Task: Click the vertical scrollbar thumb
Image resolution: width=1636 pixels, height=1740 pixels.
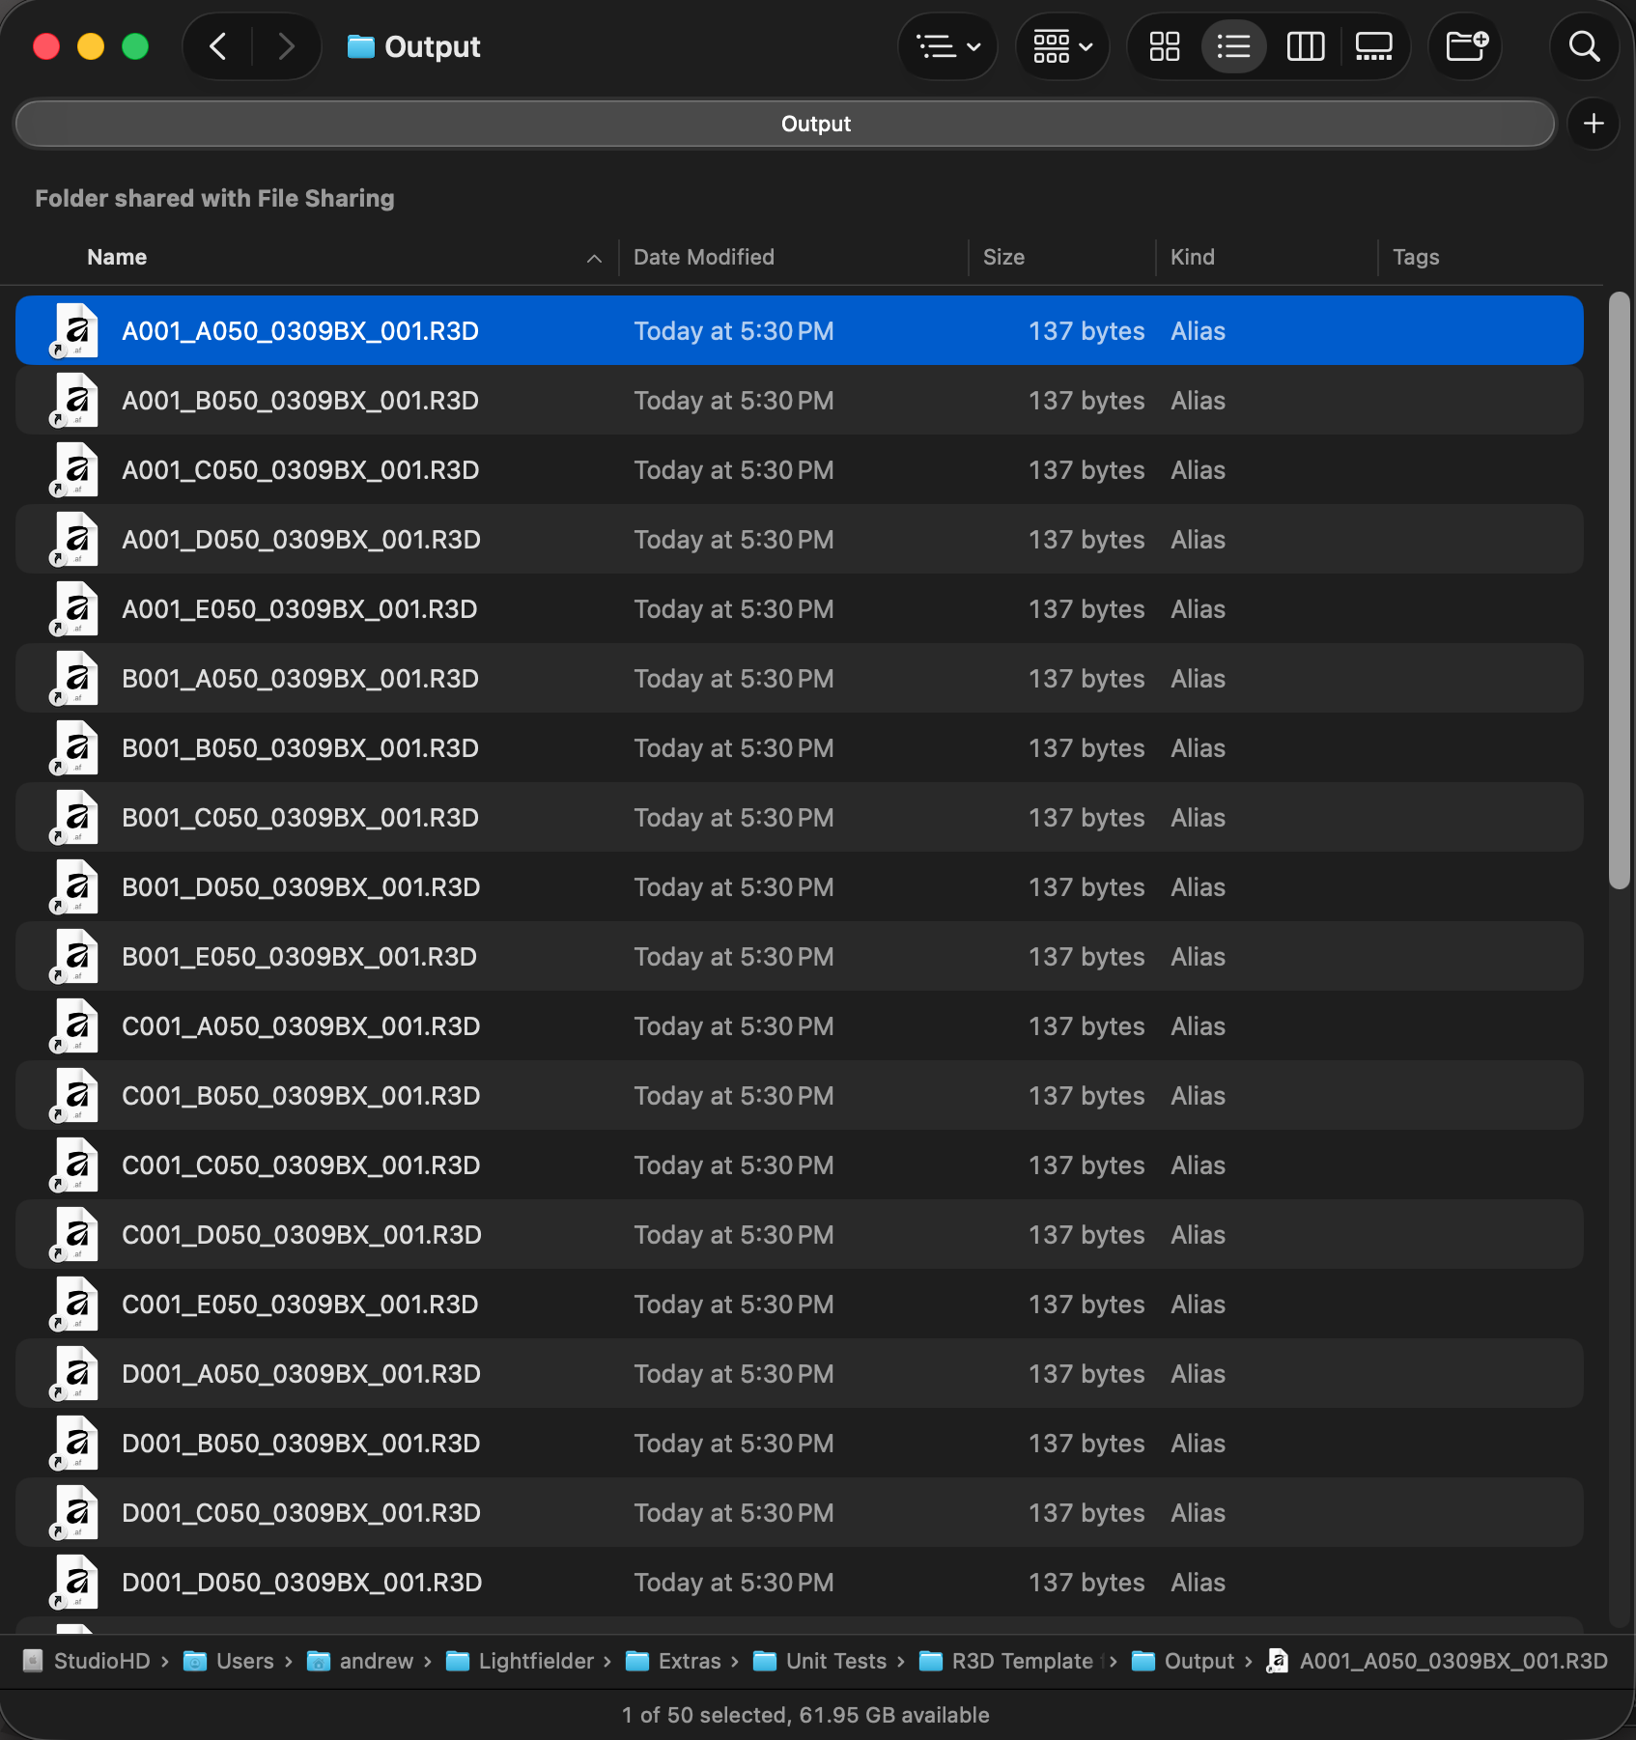Action: tap(1619, 589)
